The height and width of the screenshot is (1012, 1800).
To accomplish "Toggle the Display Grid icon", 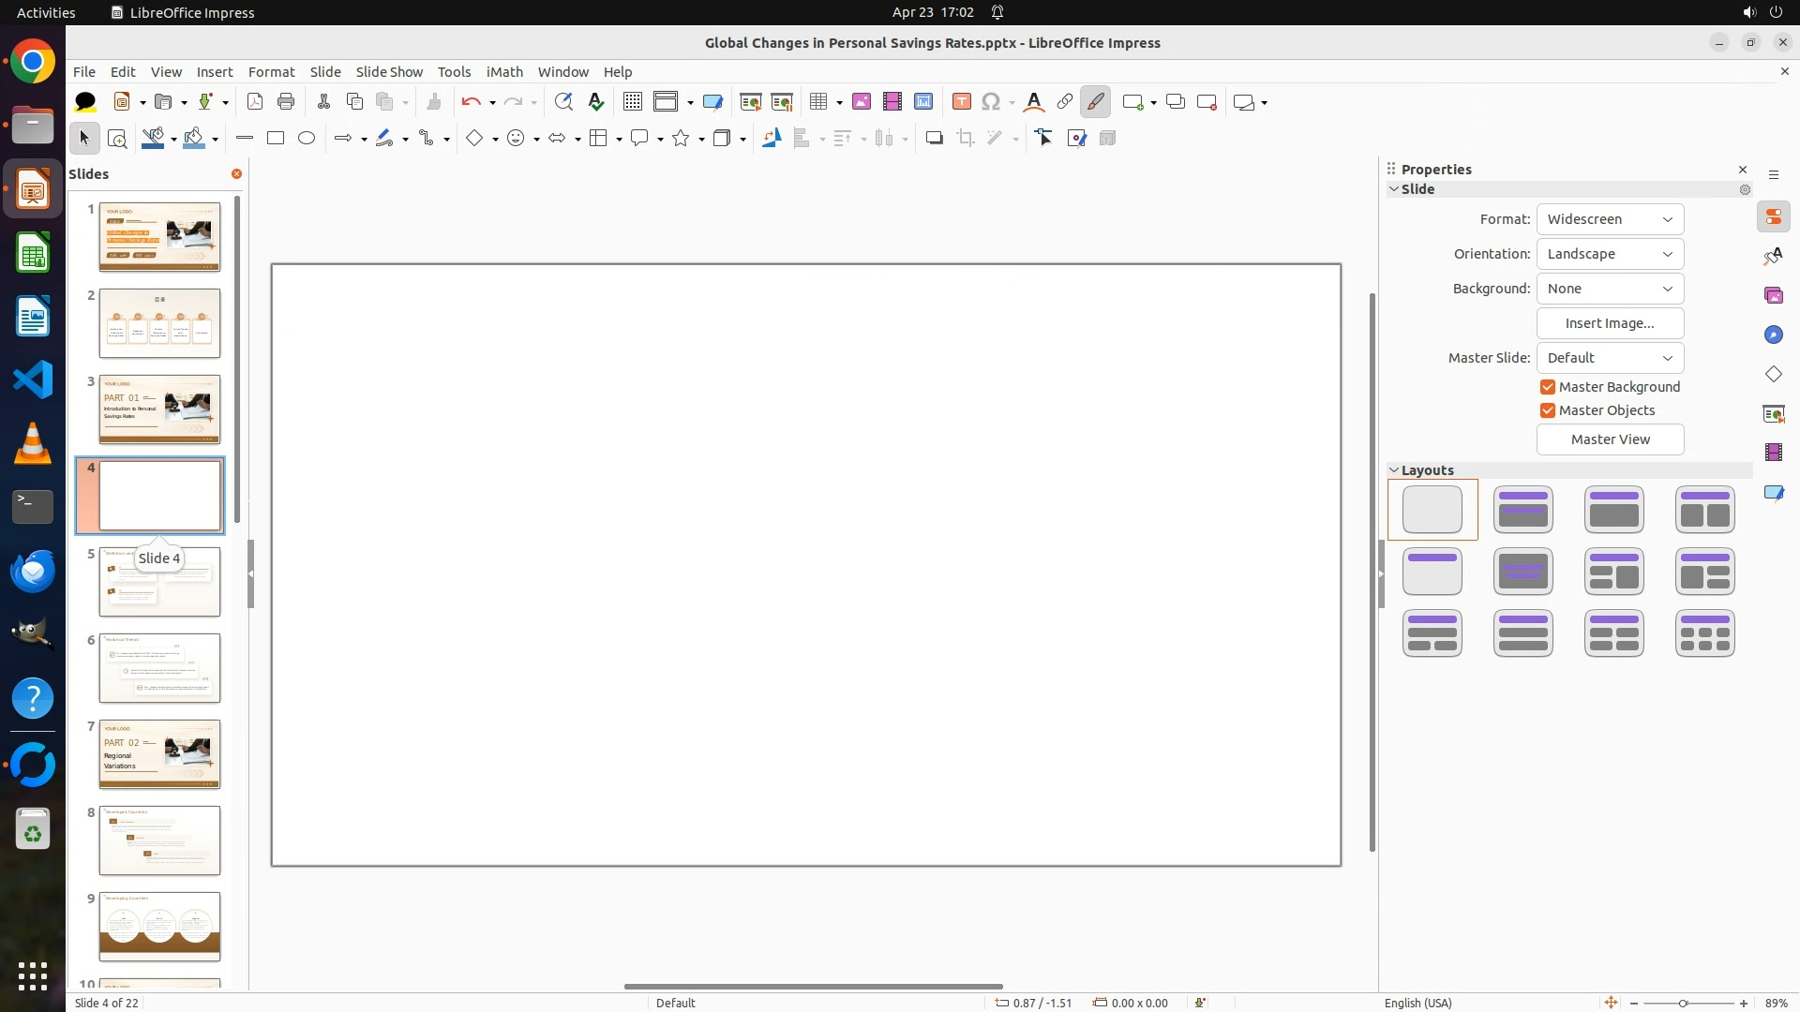I will [x=633, y=102].
